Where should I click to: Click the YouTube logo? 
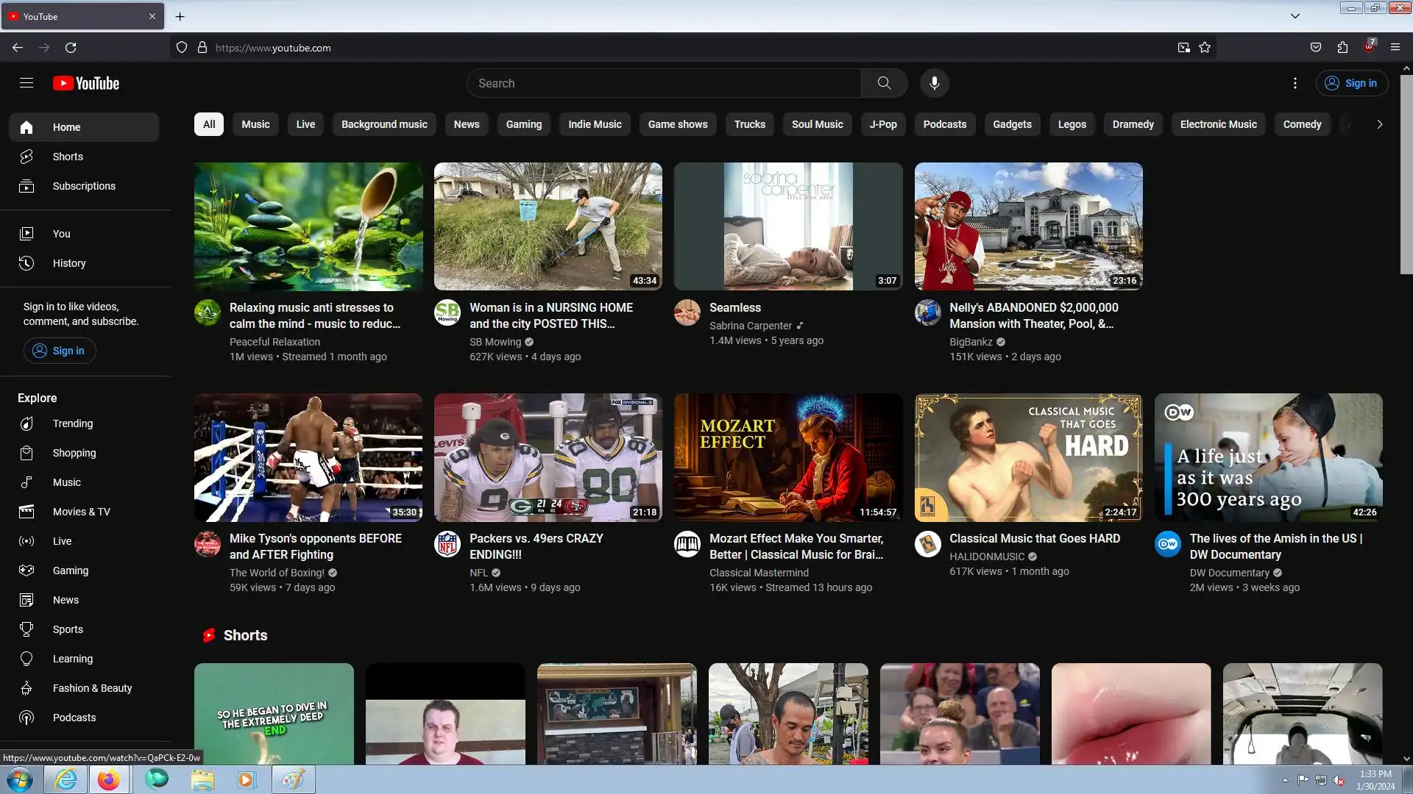coord(86,83)
